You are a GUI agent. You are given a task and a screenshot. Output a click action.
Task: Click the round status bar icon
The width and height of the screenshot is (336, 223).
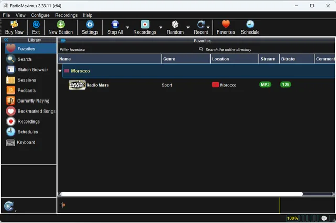[x=324, y=218]
